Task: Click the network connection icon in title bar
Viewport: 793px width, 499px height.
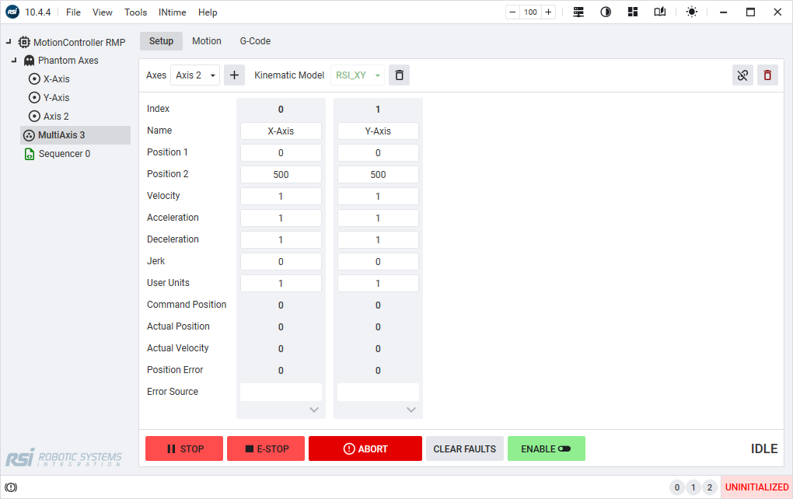Action: [x=577, y=12]
